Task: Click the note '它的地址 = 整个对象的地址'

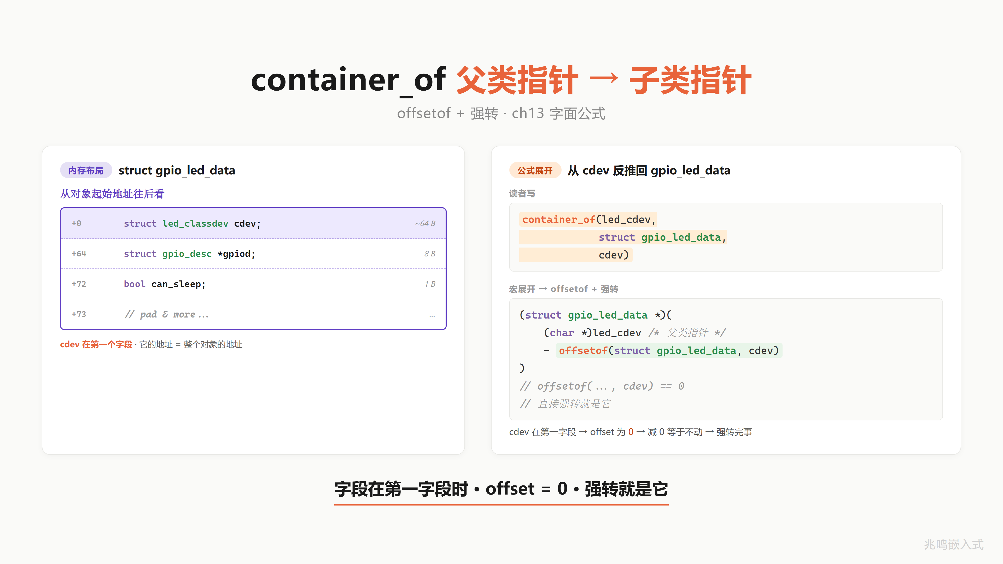Action: click(x=191, y=344)
